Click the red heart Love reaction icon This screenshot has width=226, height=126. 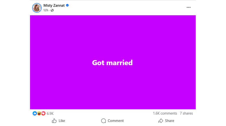43,113
